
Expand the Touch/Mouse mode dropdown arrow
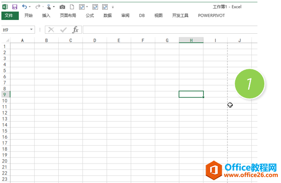(x=54, y=7)
